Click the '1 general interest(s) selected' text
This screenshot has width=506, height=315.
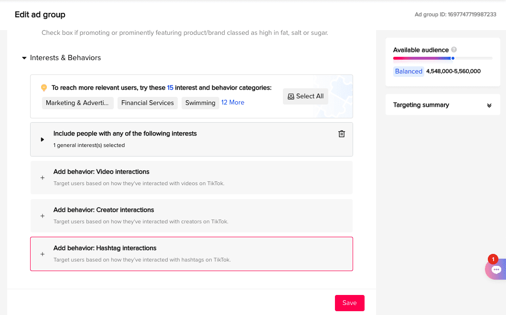pyautogui.click(x=89, y=146)
